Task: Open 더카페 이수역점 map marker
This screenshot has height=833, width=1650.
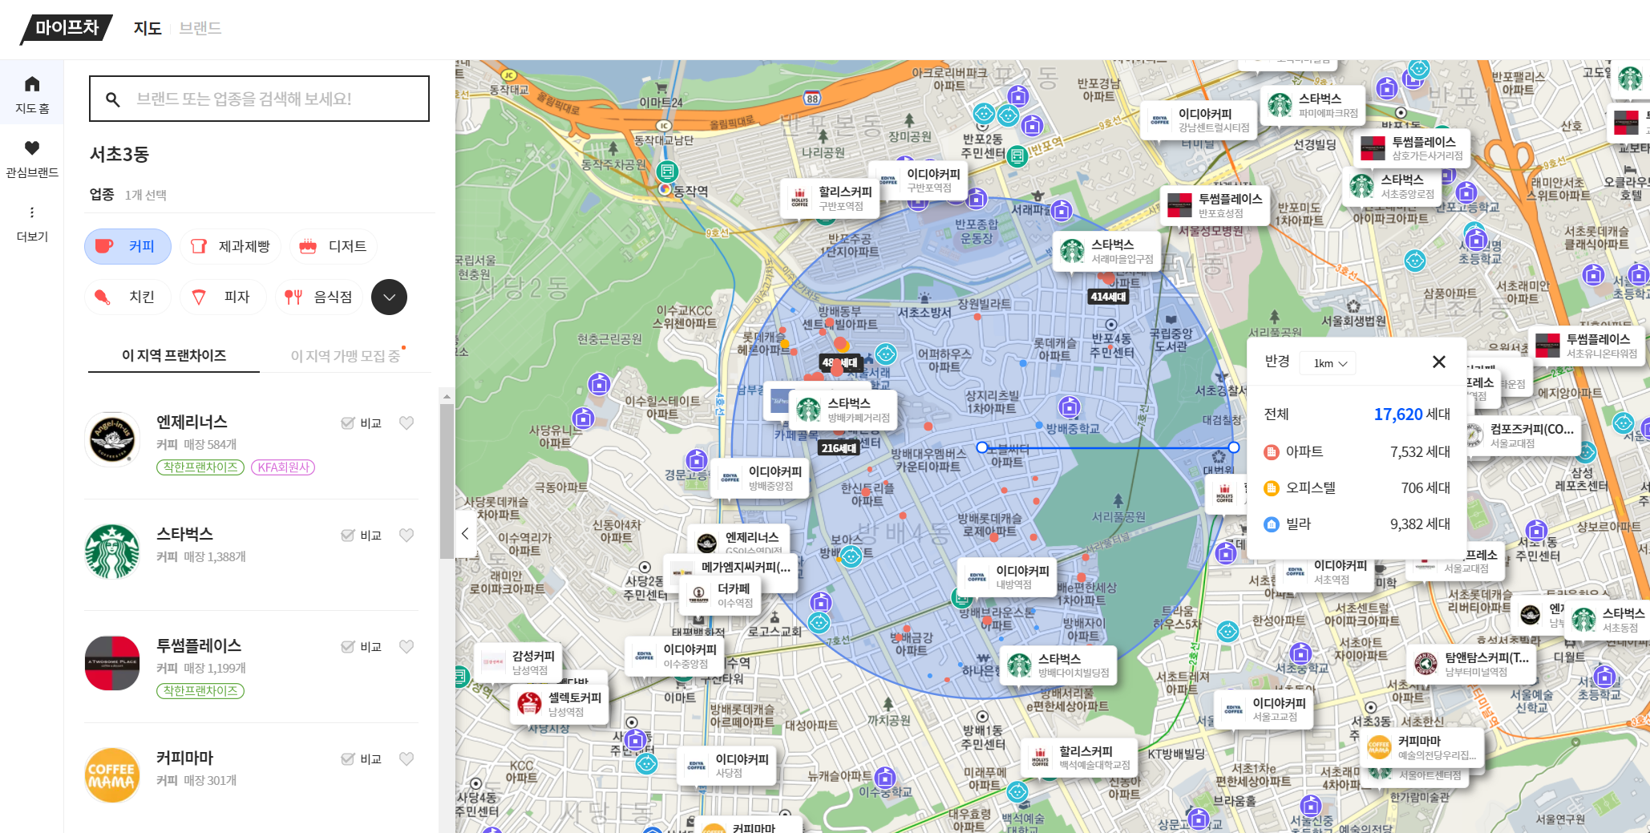Action: 721,595
